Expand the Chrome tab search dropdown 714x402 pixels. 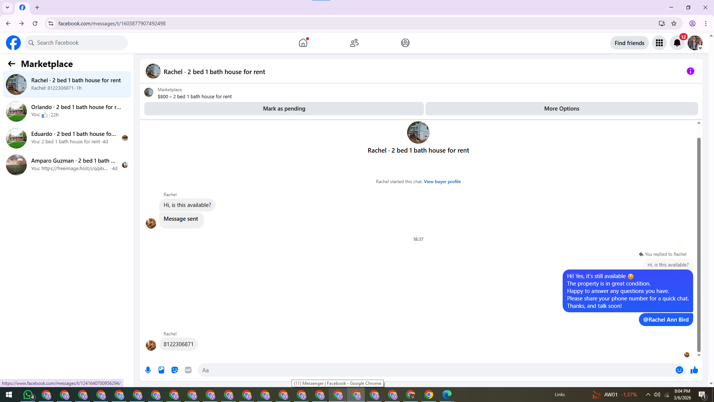coord(7,7)
